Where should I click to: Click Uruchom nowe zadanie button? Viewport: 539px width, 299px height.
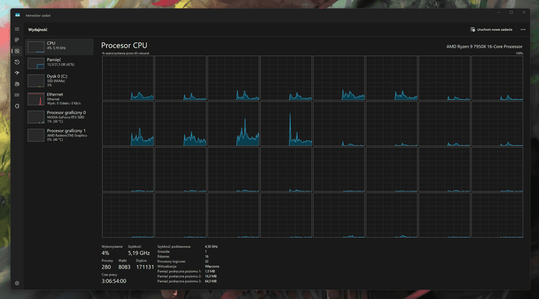pyautogui.click(x=491, y=29)
